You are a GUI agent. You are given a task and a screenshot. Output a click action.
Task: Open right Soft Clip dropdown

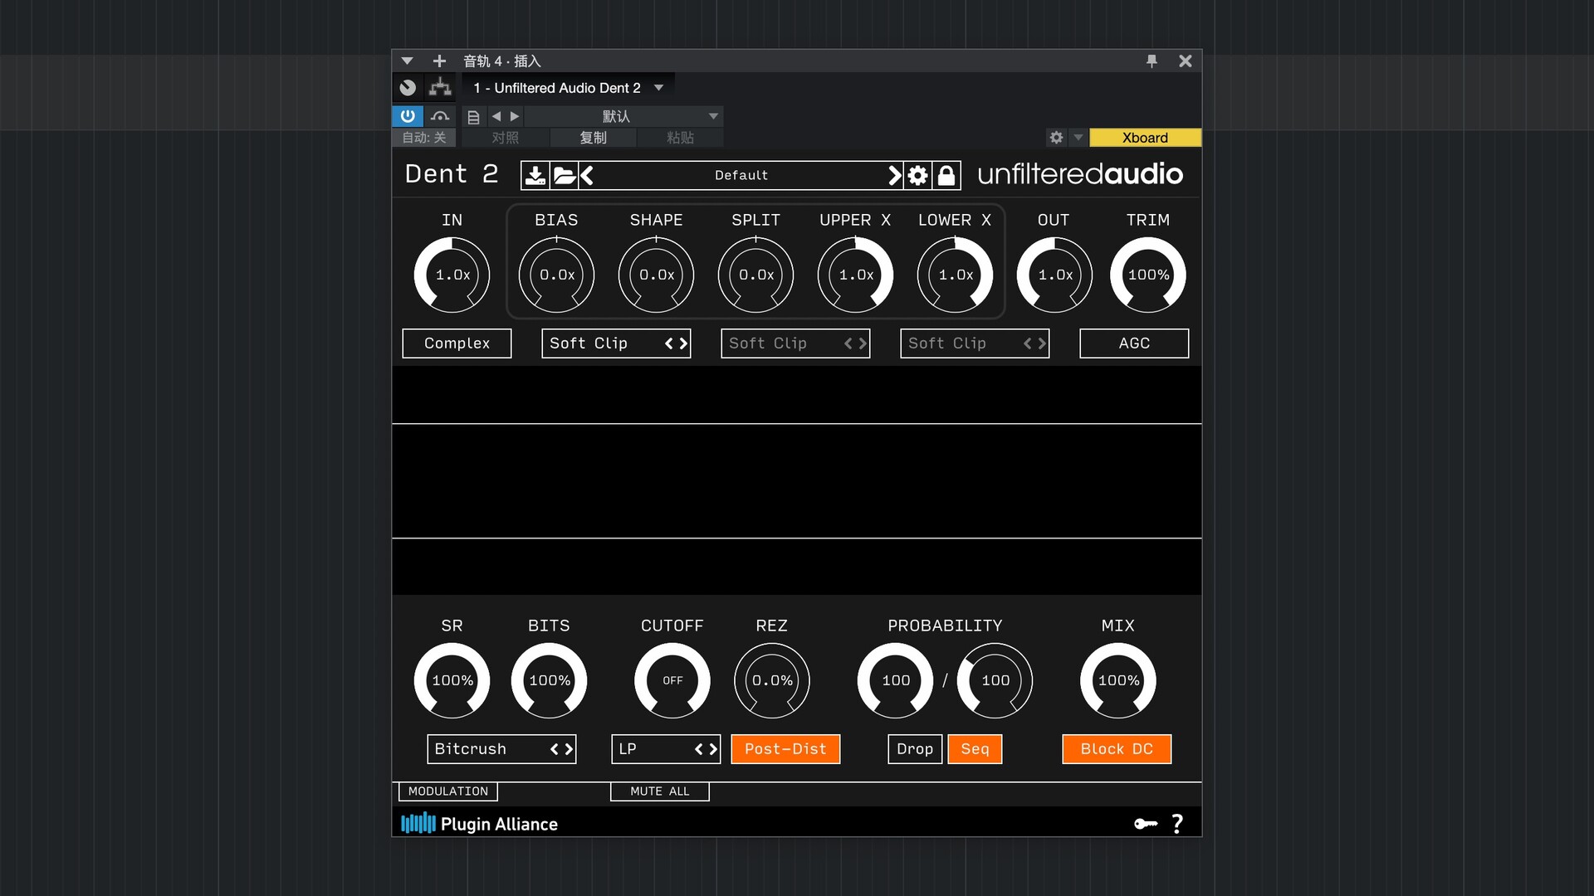click(x=975, y=343)
